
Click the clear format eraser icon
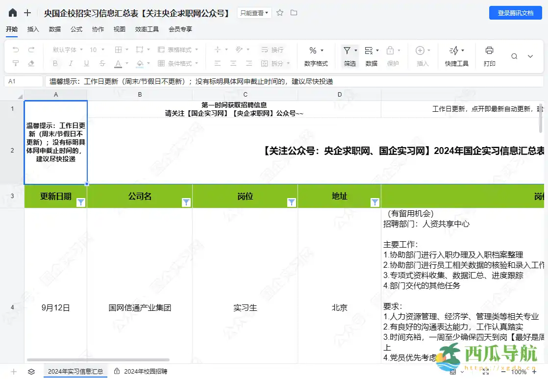point(31,63)
